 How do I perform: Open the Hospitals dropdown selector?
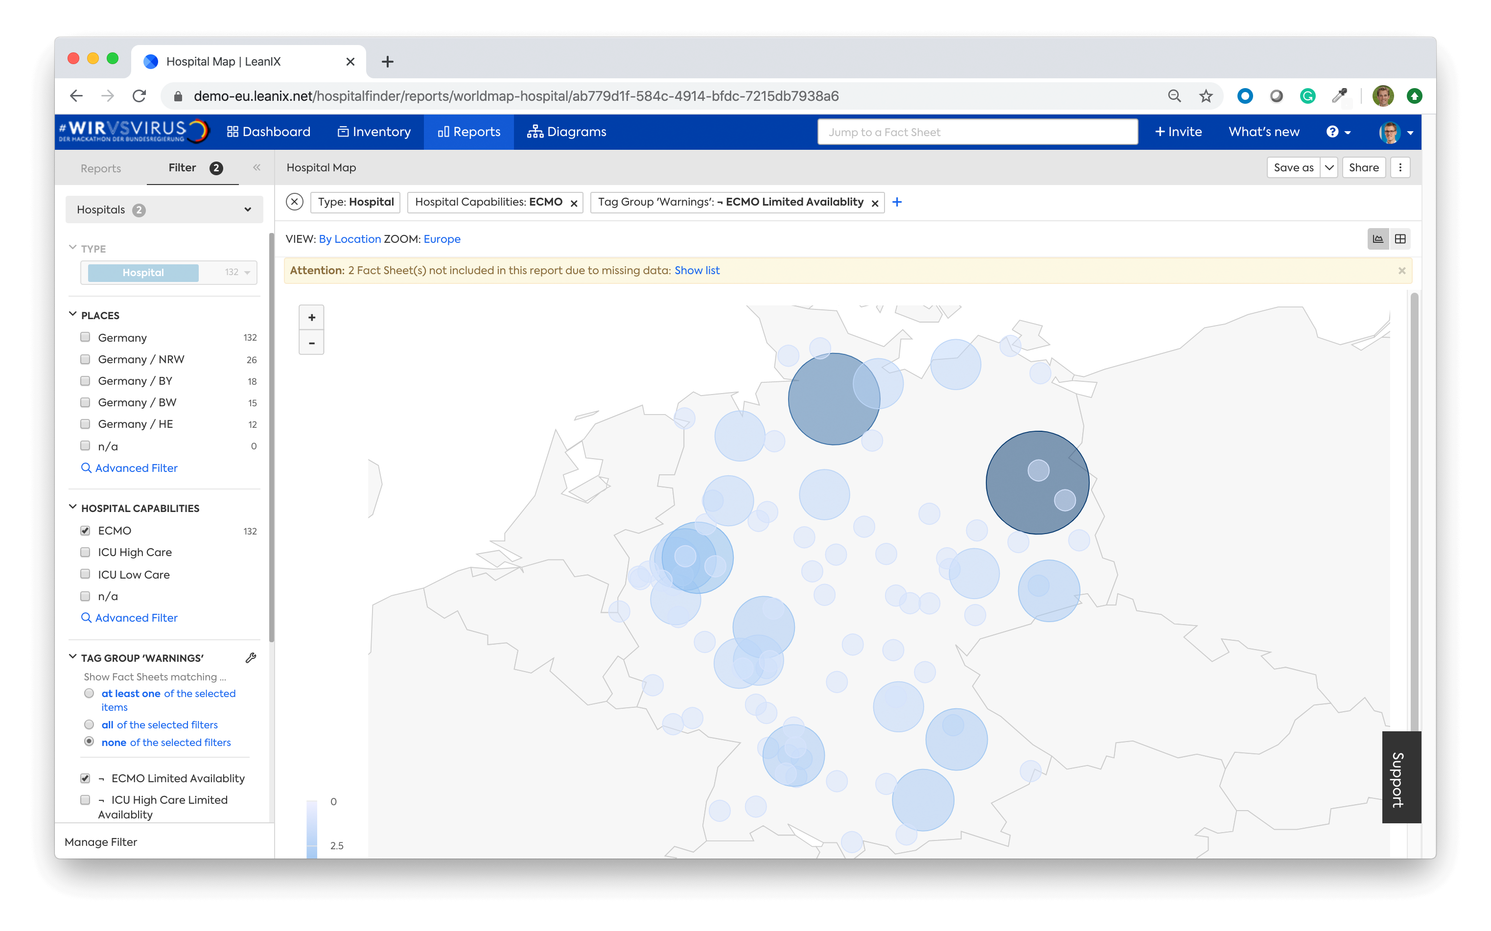pyautogui.click(x=164, y=210)
